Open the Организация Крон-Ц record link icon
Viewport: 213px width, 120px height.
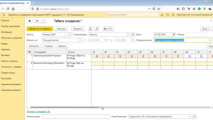[x=133, y=35]
